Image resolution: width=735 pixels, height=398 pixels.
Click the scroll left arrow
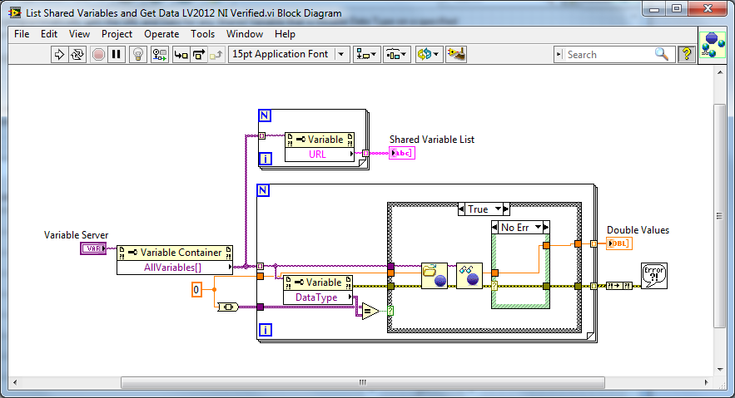[14, 382]
